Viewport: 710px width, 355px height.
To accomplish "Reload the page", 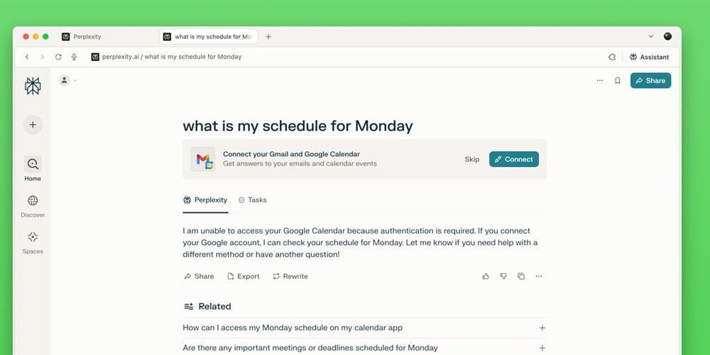I will [x=58, y=57].
